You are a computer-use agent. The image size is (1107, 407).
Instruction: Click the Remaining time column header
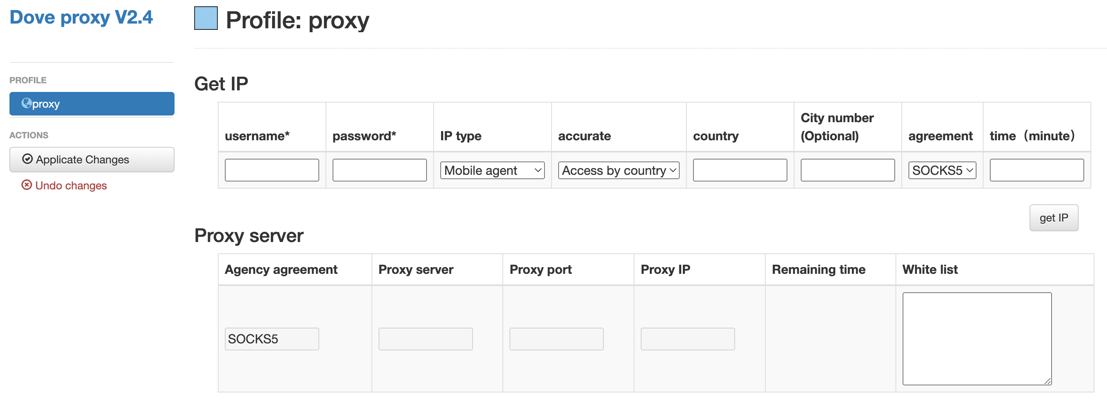pyautogui.click(x=818, y=269)
